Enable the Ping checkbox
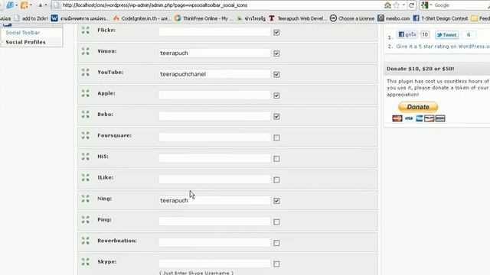The height and width of the screenshot is (275, 490). pos(276,222)
